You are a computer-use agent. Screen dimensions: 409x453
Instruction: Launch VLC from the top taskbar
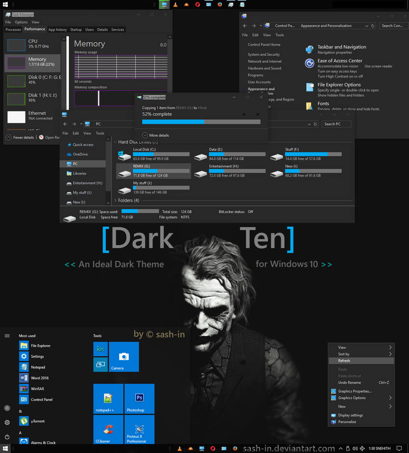tap(175, 4)
